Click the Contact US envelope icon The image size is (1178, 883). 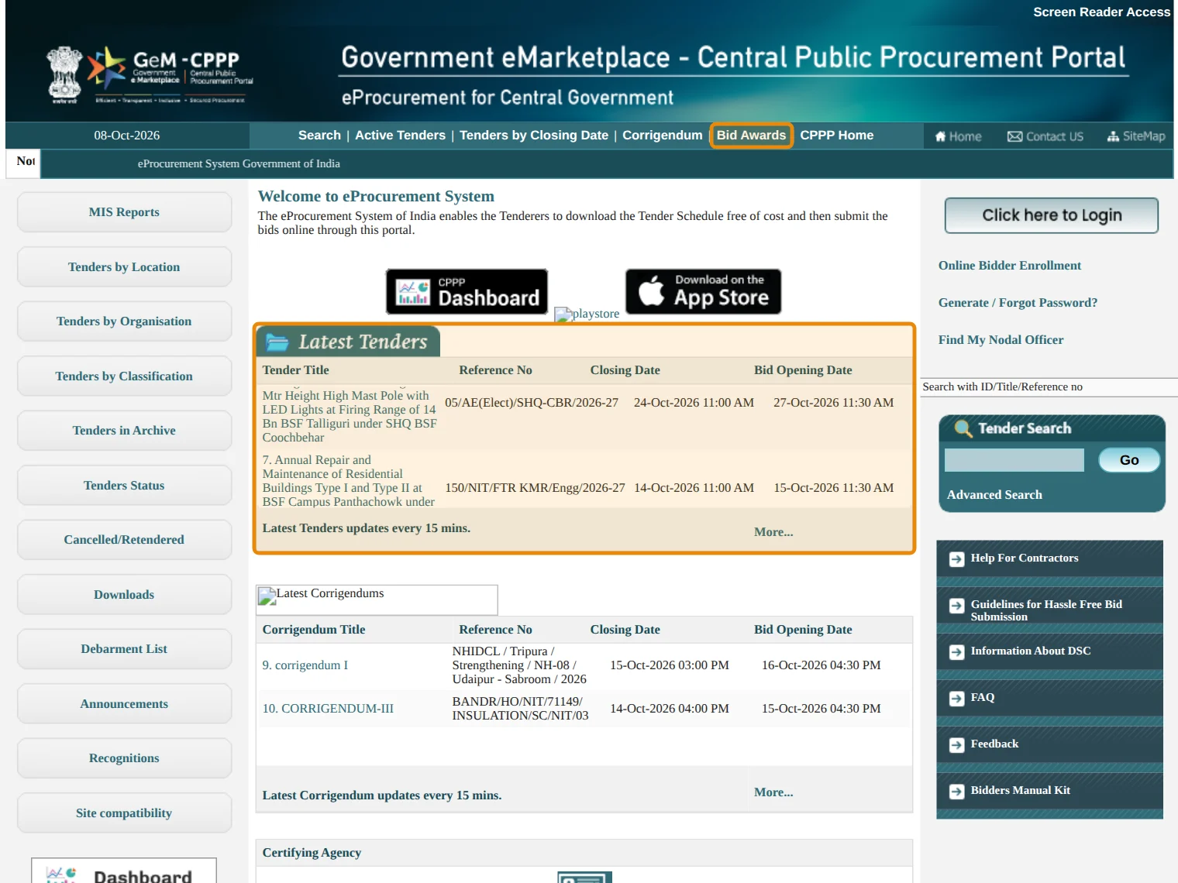1014,136
